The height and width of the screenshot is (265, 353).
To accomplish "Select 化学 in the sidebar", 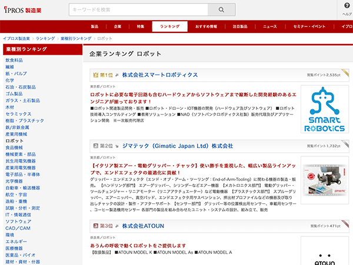I will (x=9, y=80).
